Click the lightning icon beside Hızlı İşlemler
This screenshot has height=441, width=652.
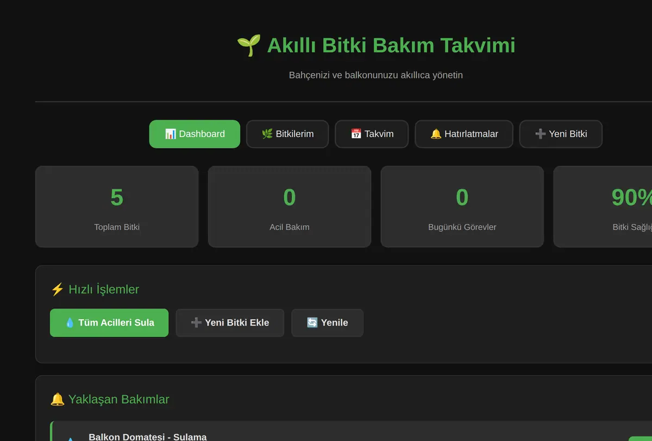[57, 289]
